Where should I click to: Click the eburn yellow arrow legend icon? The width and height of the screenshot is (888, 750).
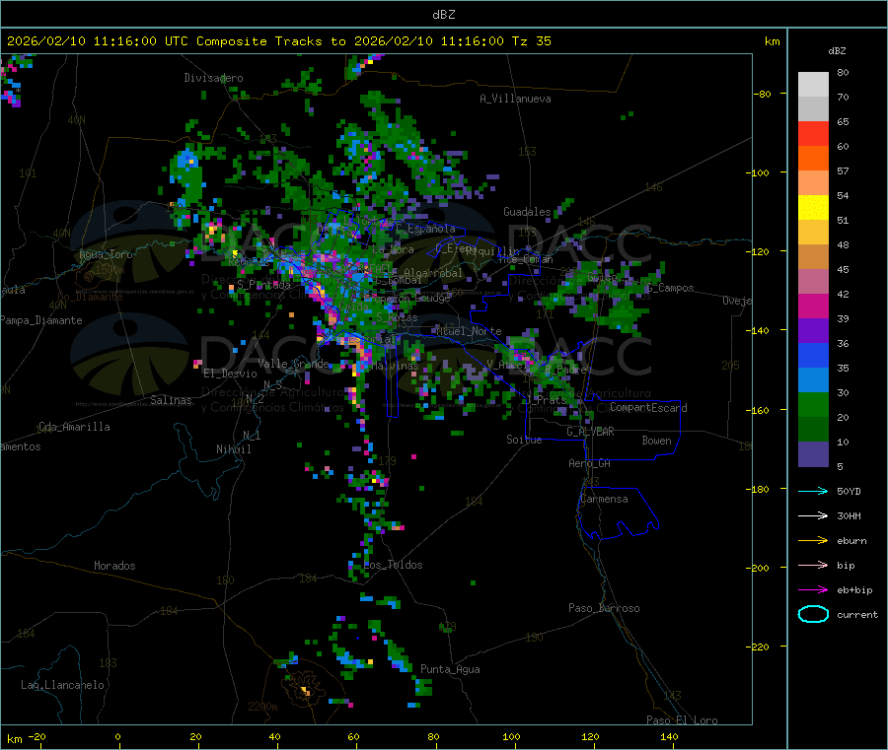pos(813,541)
